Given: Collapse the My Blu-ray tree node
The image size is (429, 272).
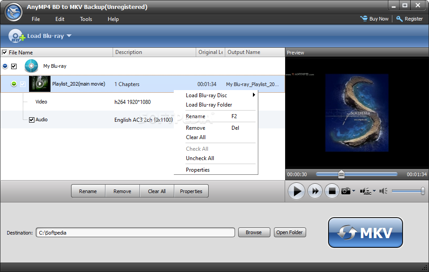Looking at the screenshot, I should click(5, 66).
